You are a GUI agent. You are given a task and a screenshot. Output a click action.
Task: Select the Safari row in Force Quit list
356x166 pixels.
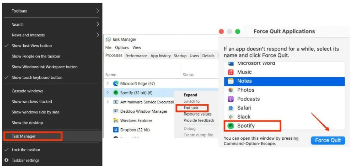pyautogui.click(x=284, y=108)
